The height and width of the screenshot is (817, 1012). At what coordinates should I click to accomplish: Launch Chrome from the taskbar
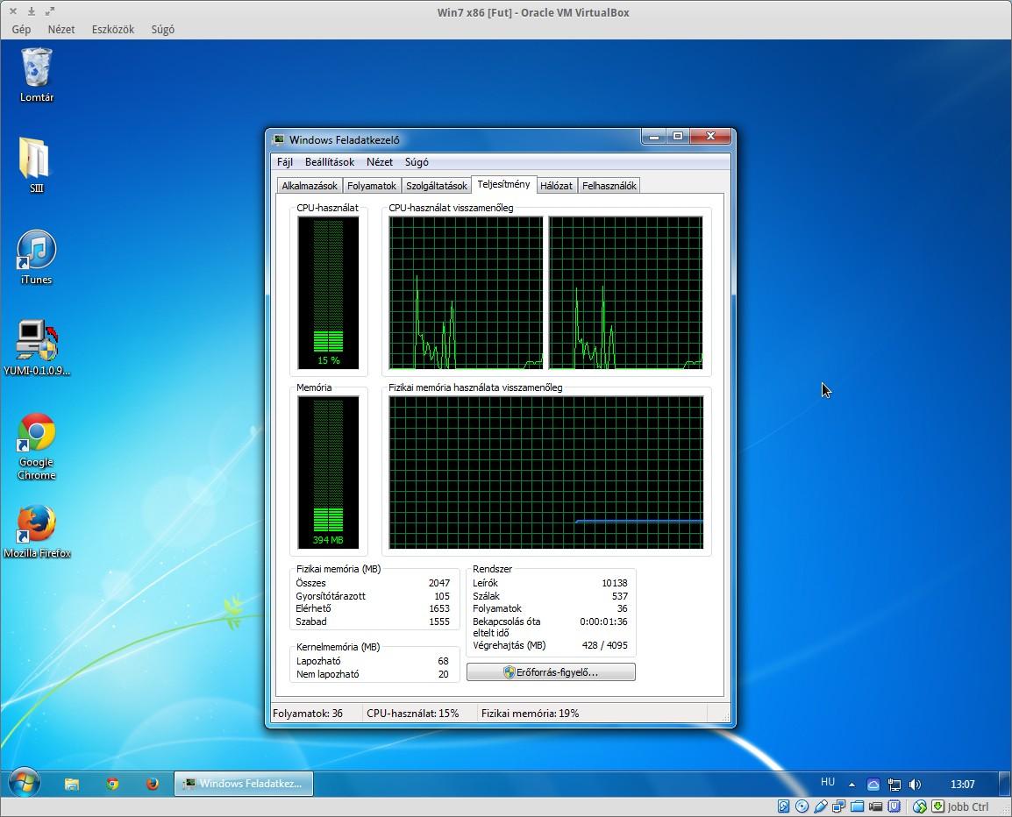(112, 784)
